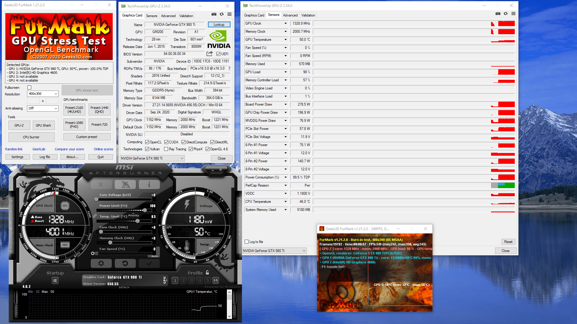Switch to Validation tab in GPU-Z Sensors window

pos(308,15)
